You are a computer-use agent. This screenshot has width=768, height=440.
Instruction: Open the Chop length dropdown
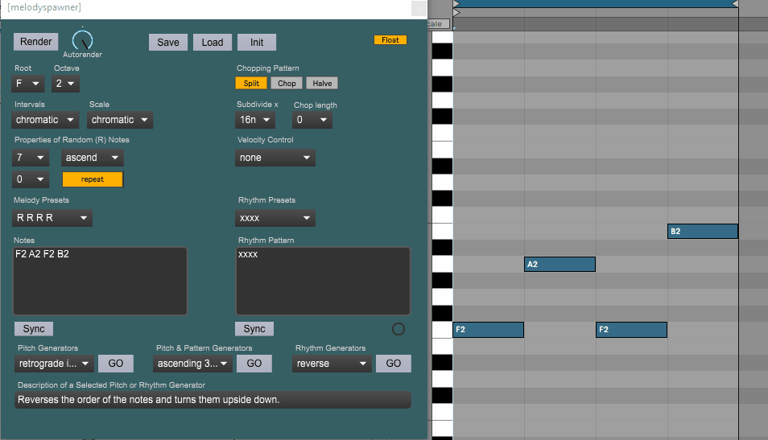[312, 120]
